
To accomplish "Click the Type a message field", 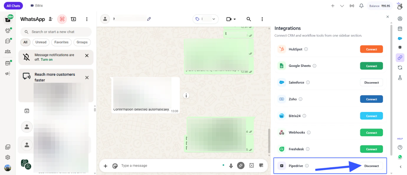I will click(x=170, y=166).
